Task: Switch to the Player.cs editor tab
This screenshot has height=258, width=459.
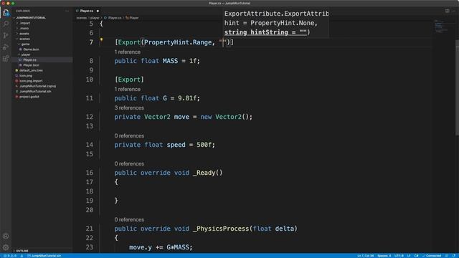Action: [x=87, y=11]
